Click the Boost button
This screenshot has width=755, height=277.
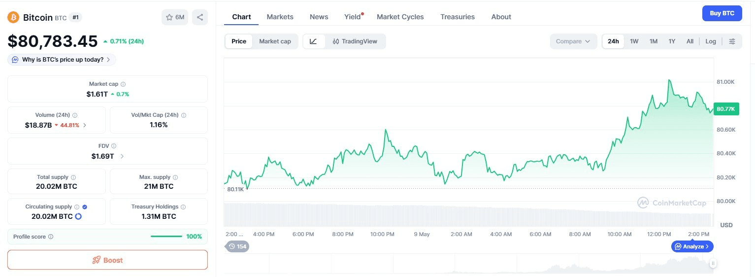coord(107,260)
